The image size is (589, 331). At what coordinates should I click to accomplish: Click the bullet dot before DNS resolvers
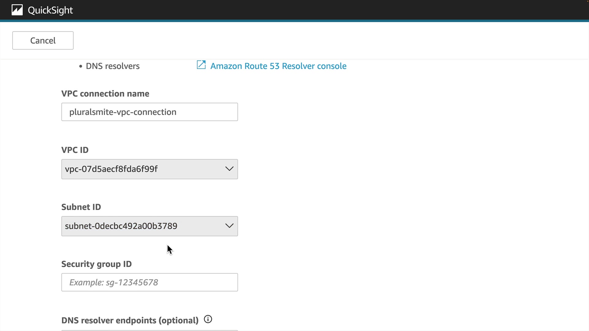(x=81, y=66)
